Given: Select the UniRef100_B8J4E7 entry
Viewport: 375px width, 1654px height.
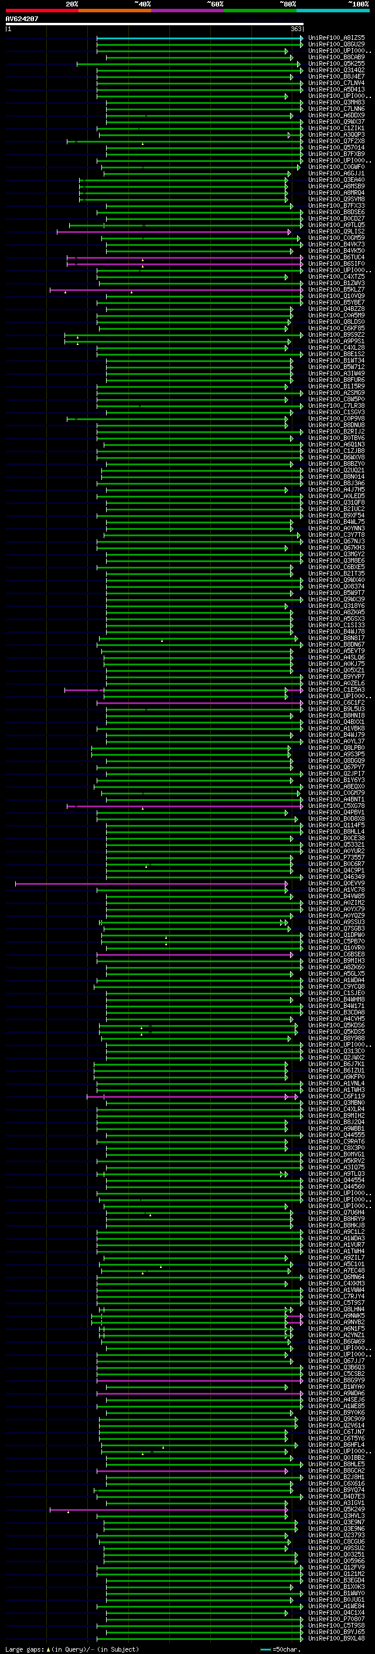Looking at the screenshot, I should 336,76.
